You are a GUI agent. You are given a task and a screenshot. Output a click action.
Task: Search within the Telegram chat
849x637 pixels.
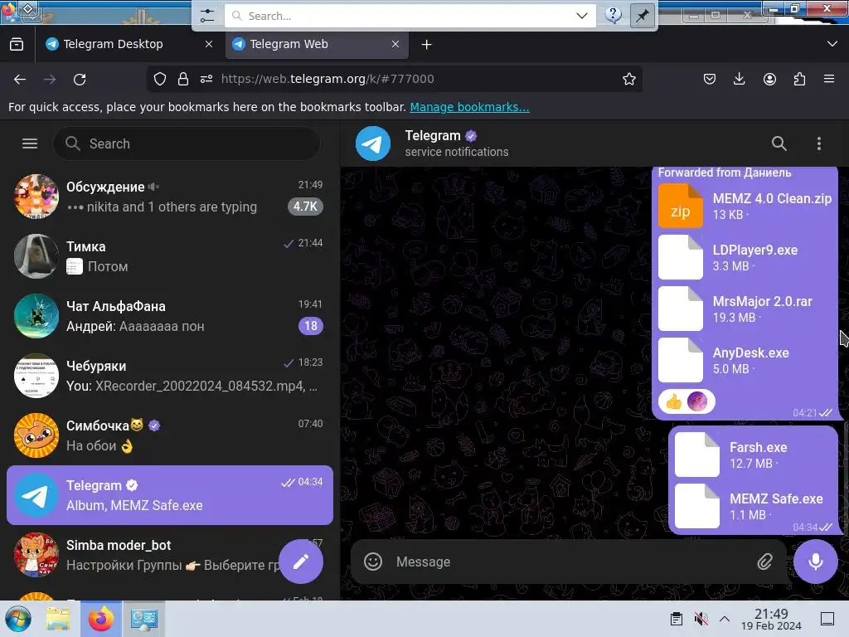(x=779, y=143)
